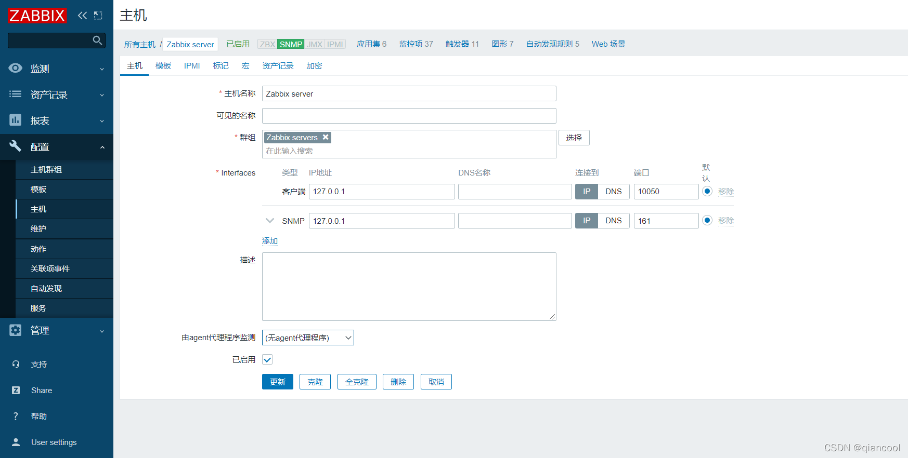The height and width of the screenshot is (458, 908).
Task: Click the search magnifier icon
Action: tap(97, 40)
